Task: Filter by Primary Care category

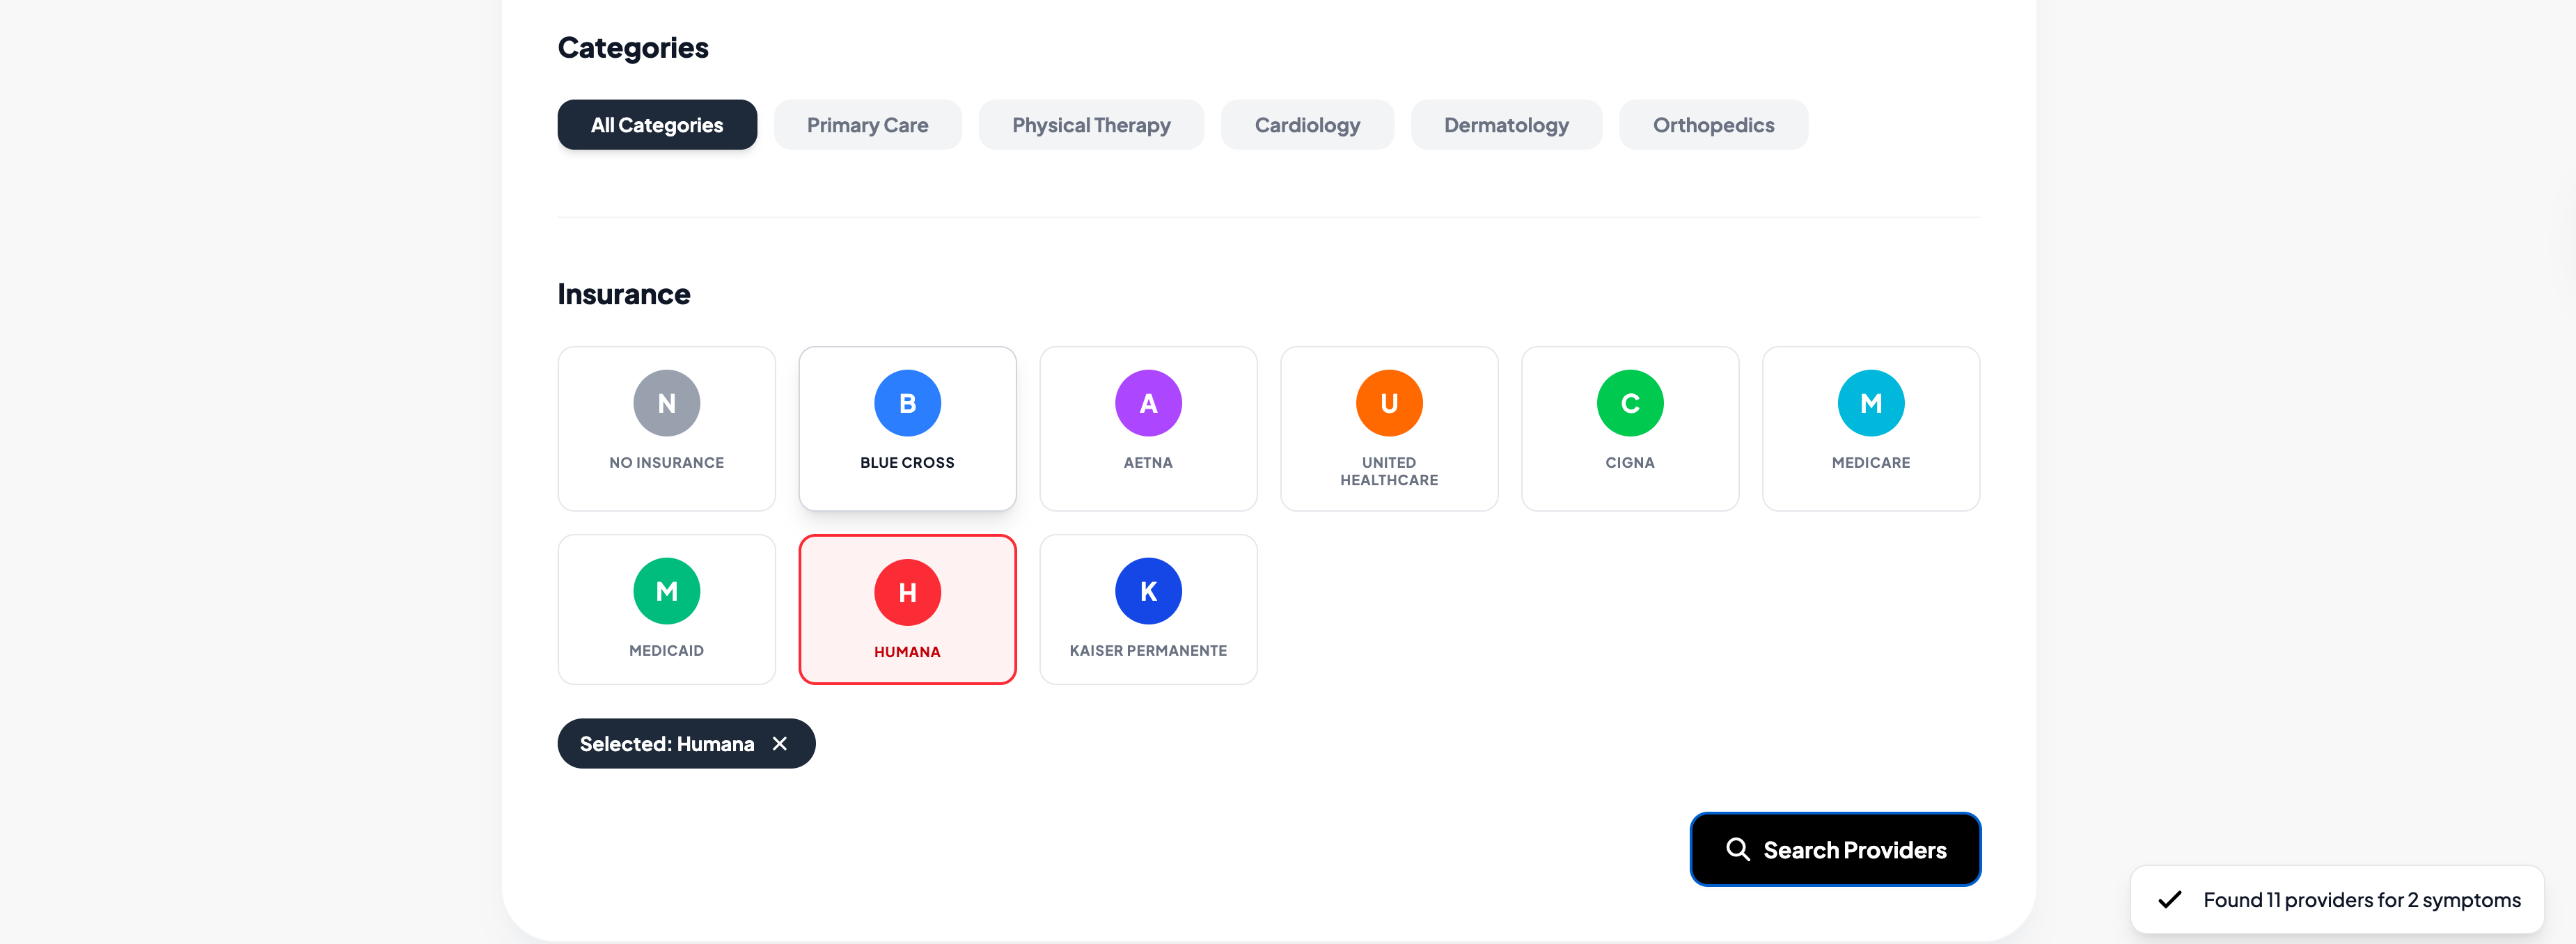Action: [867, 125]
